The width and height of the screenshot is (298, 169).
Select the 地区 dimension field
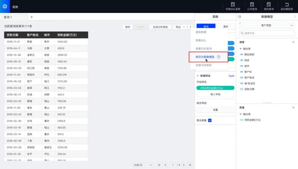(x=247, y=60)
